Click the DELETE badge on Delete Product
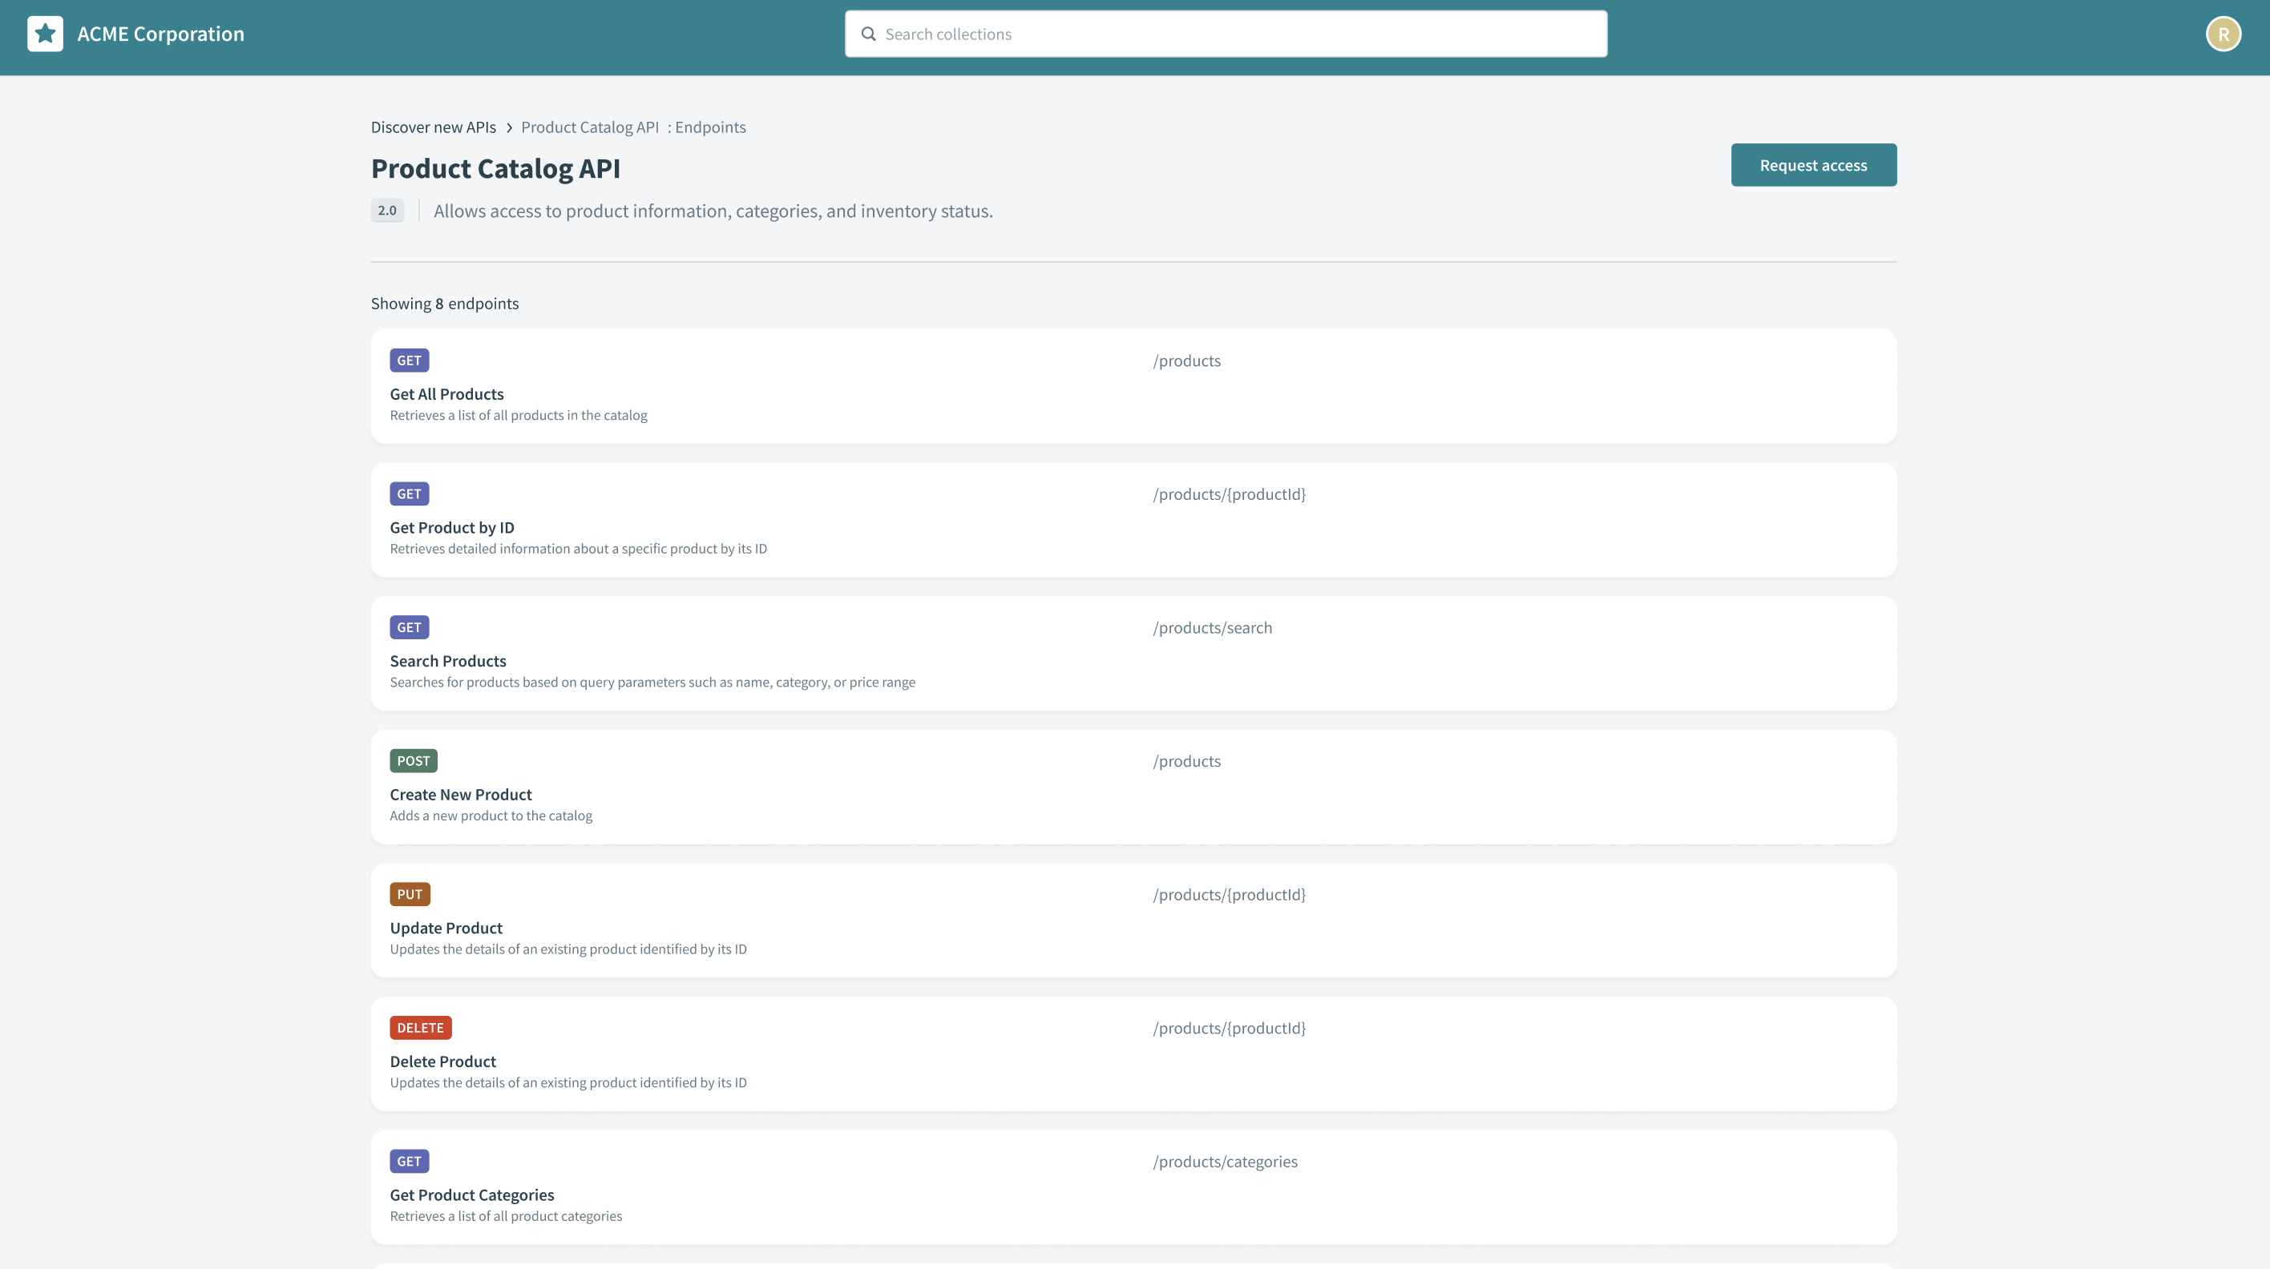The width and height of the screenshot is (2270, 1269). (420, 1027)
